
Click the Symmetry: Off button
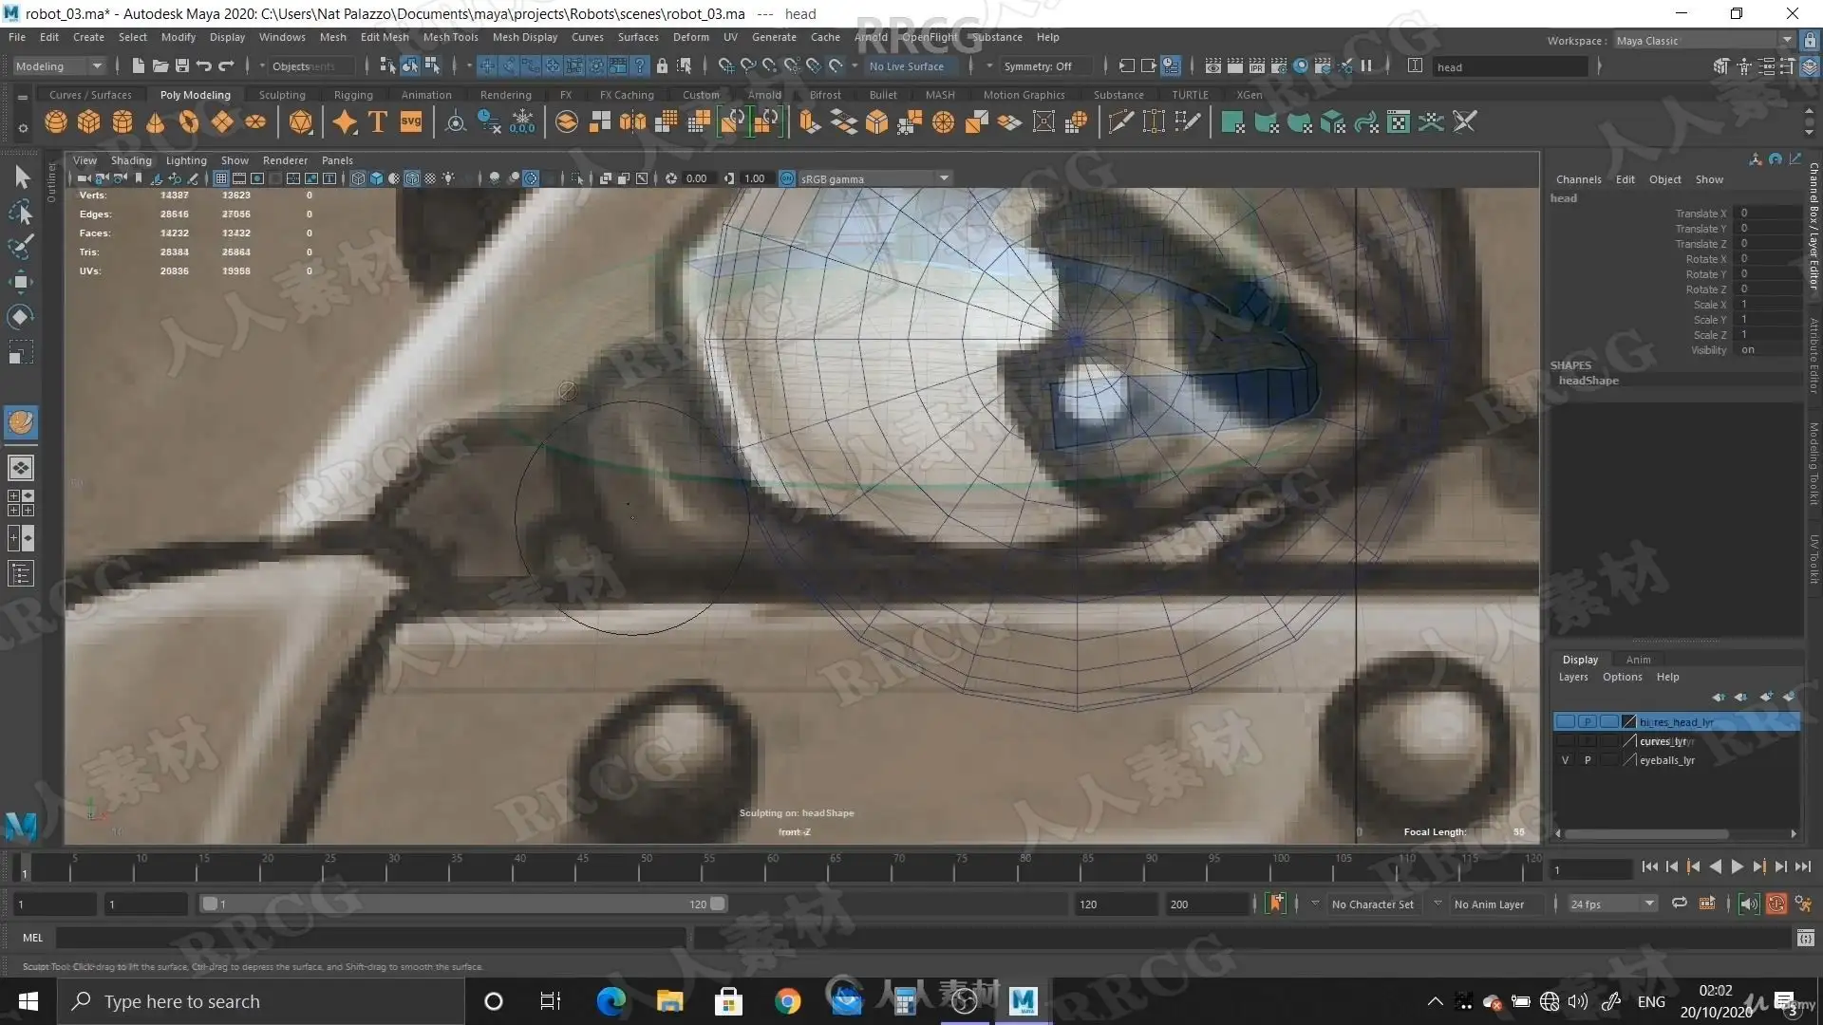click(x=1037, y=66)
